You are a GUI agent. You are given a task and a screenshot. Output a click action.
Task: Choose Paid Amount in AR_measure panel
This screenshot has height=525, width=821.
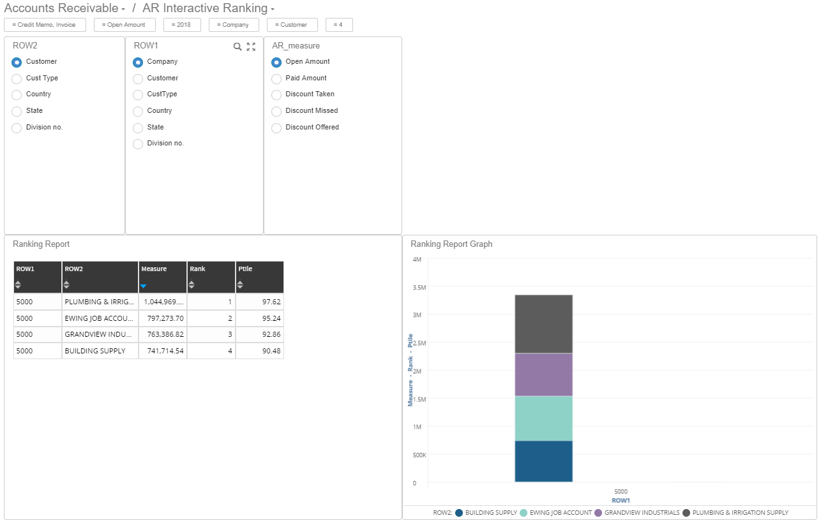click(x=276, y=78)
